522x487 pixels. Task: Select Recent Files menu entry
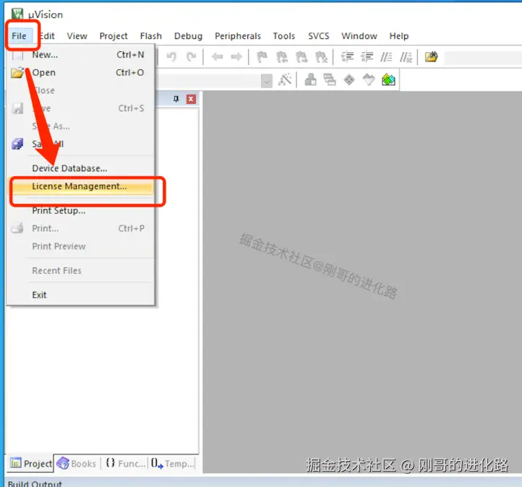81,271
